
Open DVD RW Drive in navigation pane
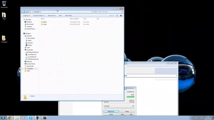point(33,59)
